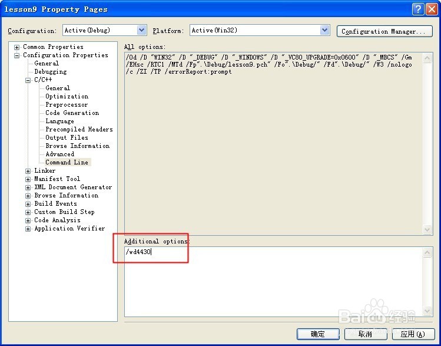The image size is (441, 346).
Task: Select General under C/C++
Action: point(58,88)
